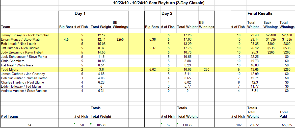Select Total Winnings $1,585 cell

coord(287,40)
